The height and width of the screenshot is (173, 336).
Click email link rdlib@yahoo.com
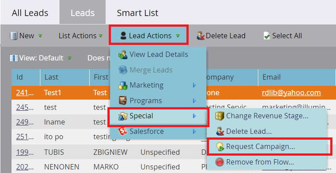[x=291, y=93]
